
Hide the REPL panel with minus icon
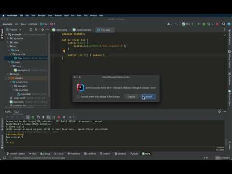225,112
